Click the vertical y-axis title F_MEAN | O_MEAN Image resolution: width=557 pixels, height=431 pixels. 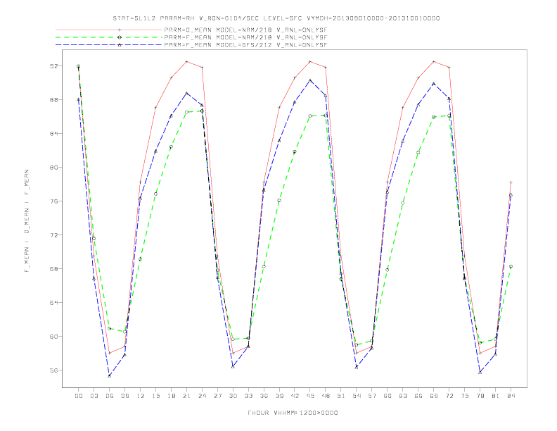coord(27,221)
